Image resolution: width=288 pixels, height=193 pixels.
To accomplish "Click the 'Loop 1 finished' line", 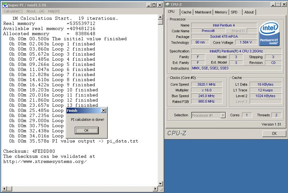I will click(52, 44).
